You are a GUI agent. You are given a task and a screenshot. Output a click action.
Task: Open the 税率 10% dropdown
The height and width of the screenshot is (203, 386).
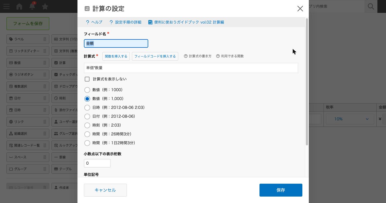coord(350,119)
